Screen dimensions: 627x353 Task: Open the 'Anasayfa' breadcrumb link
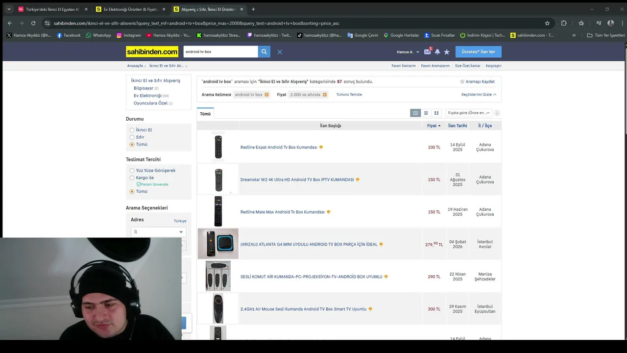[135, 66]
